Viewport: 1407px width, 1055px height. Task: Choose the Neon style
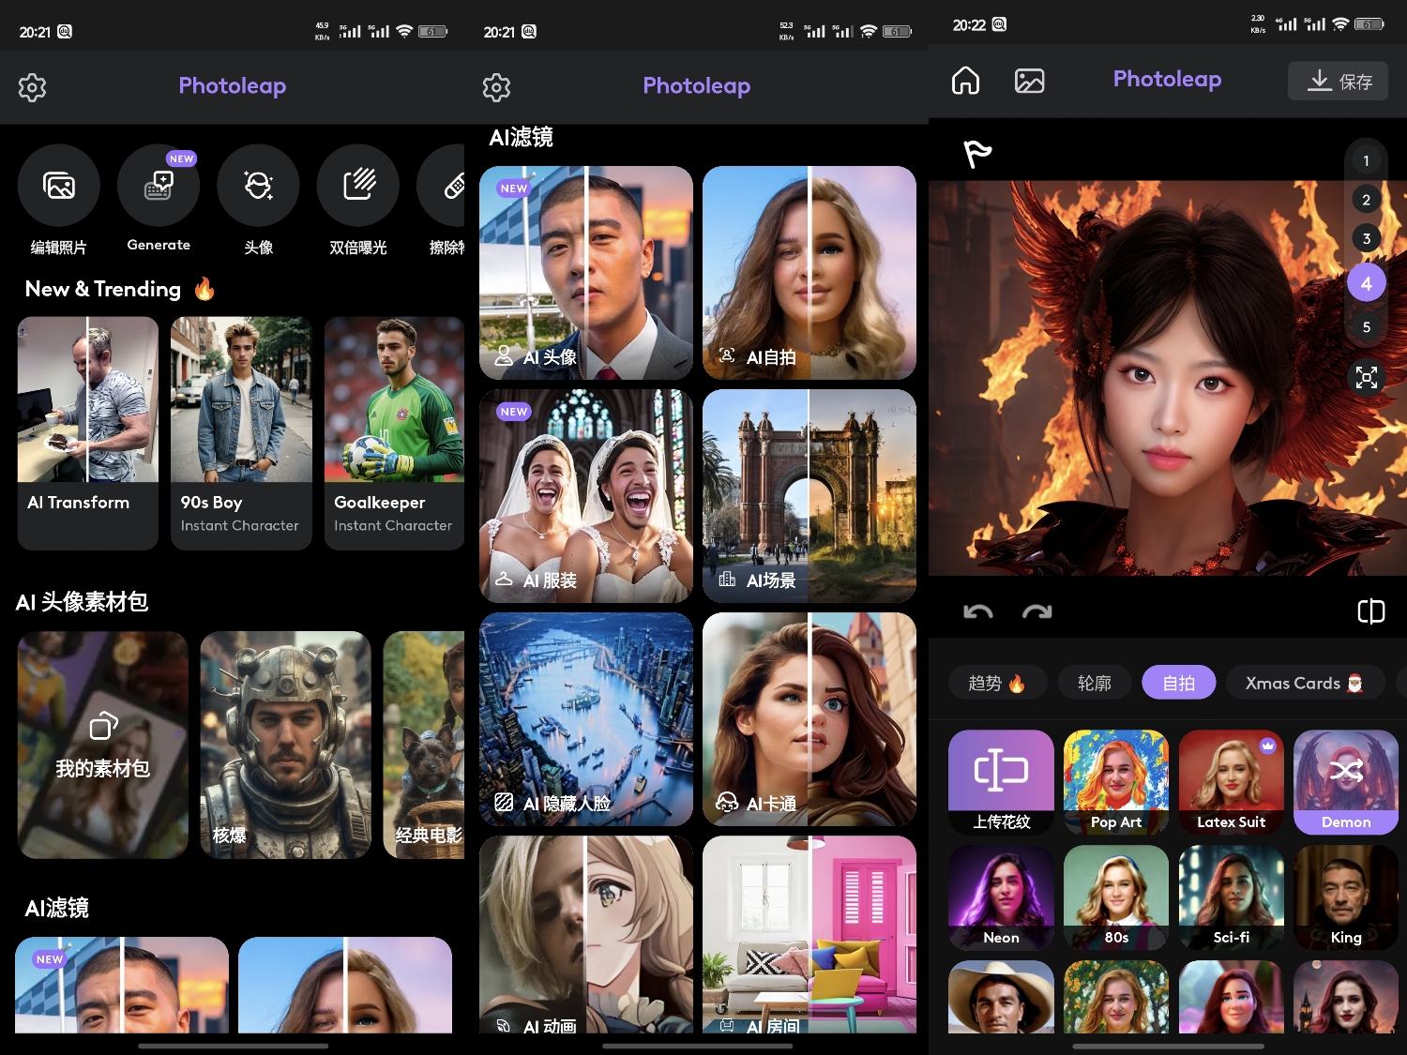click(1001, 897)
